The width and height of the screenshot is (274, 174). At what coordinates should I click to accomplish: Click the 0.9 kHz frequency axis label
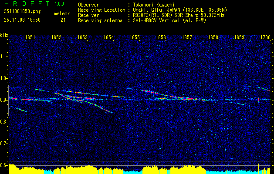(3, 100)
